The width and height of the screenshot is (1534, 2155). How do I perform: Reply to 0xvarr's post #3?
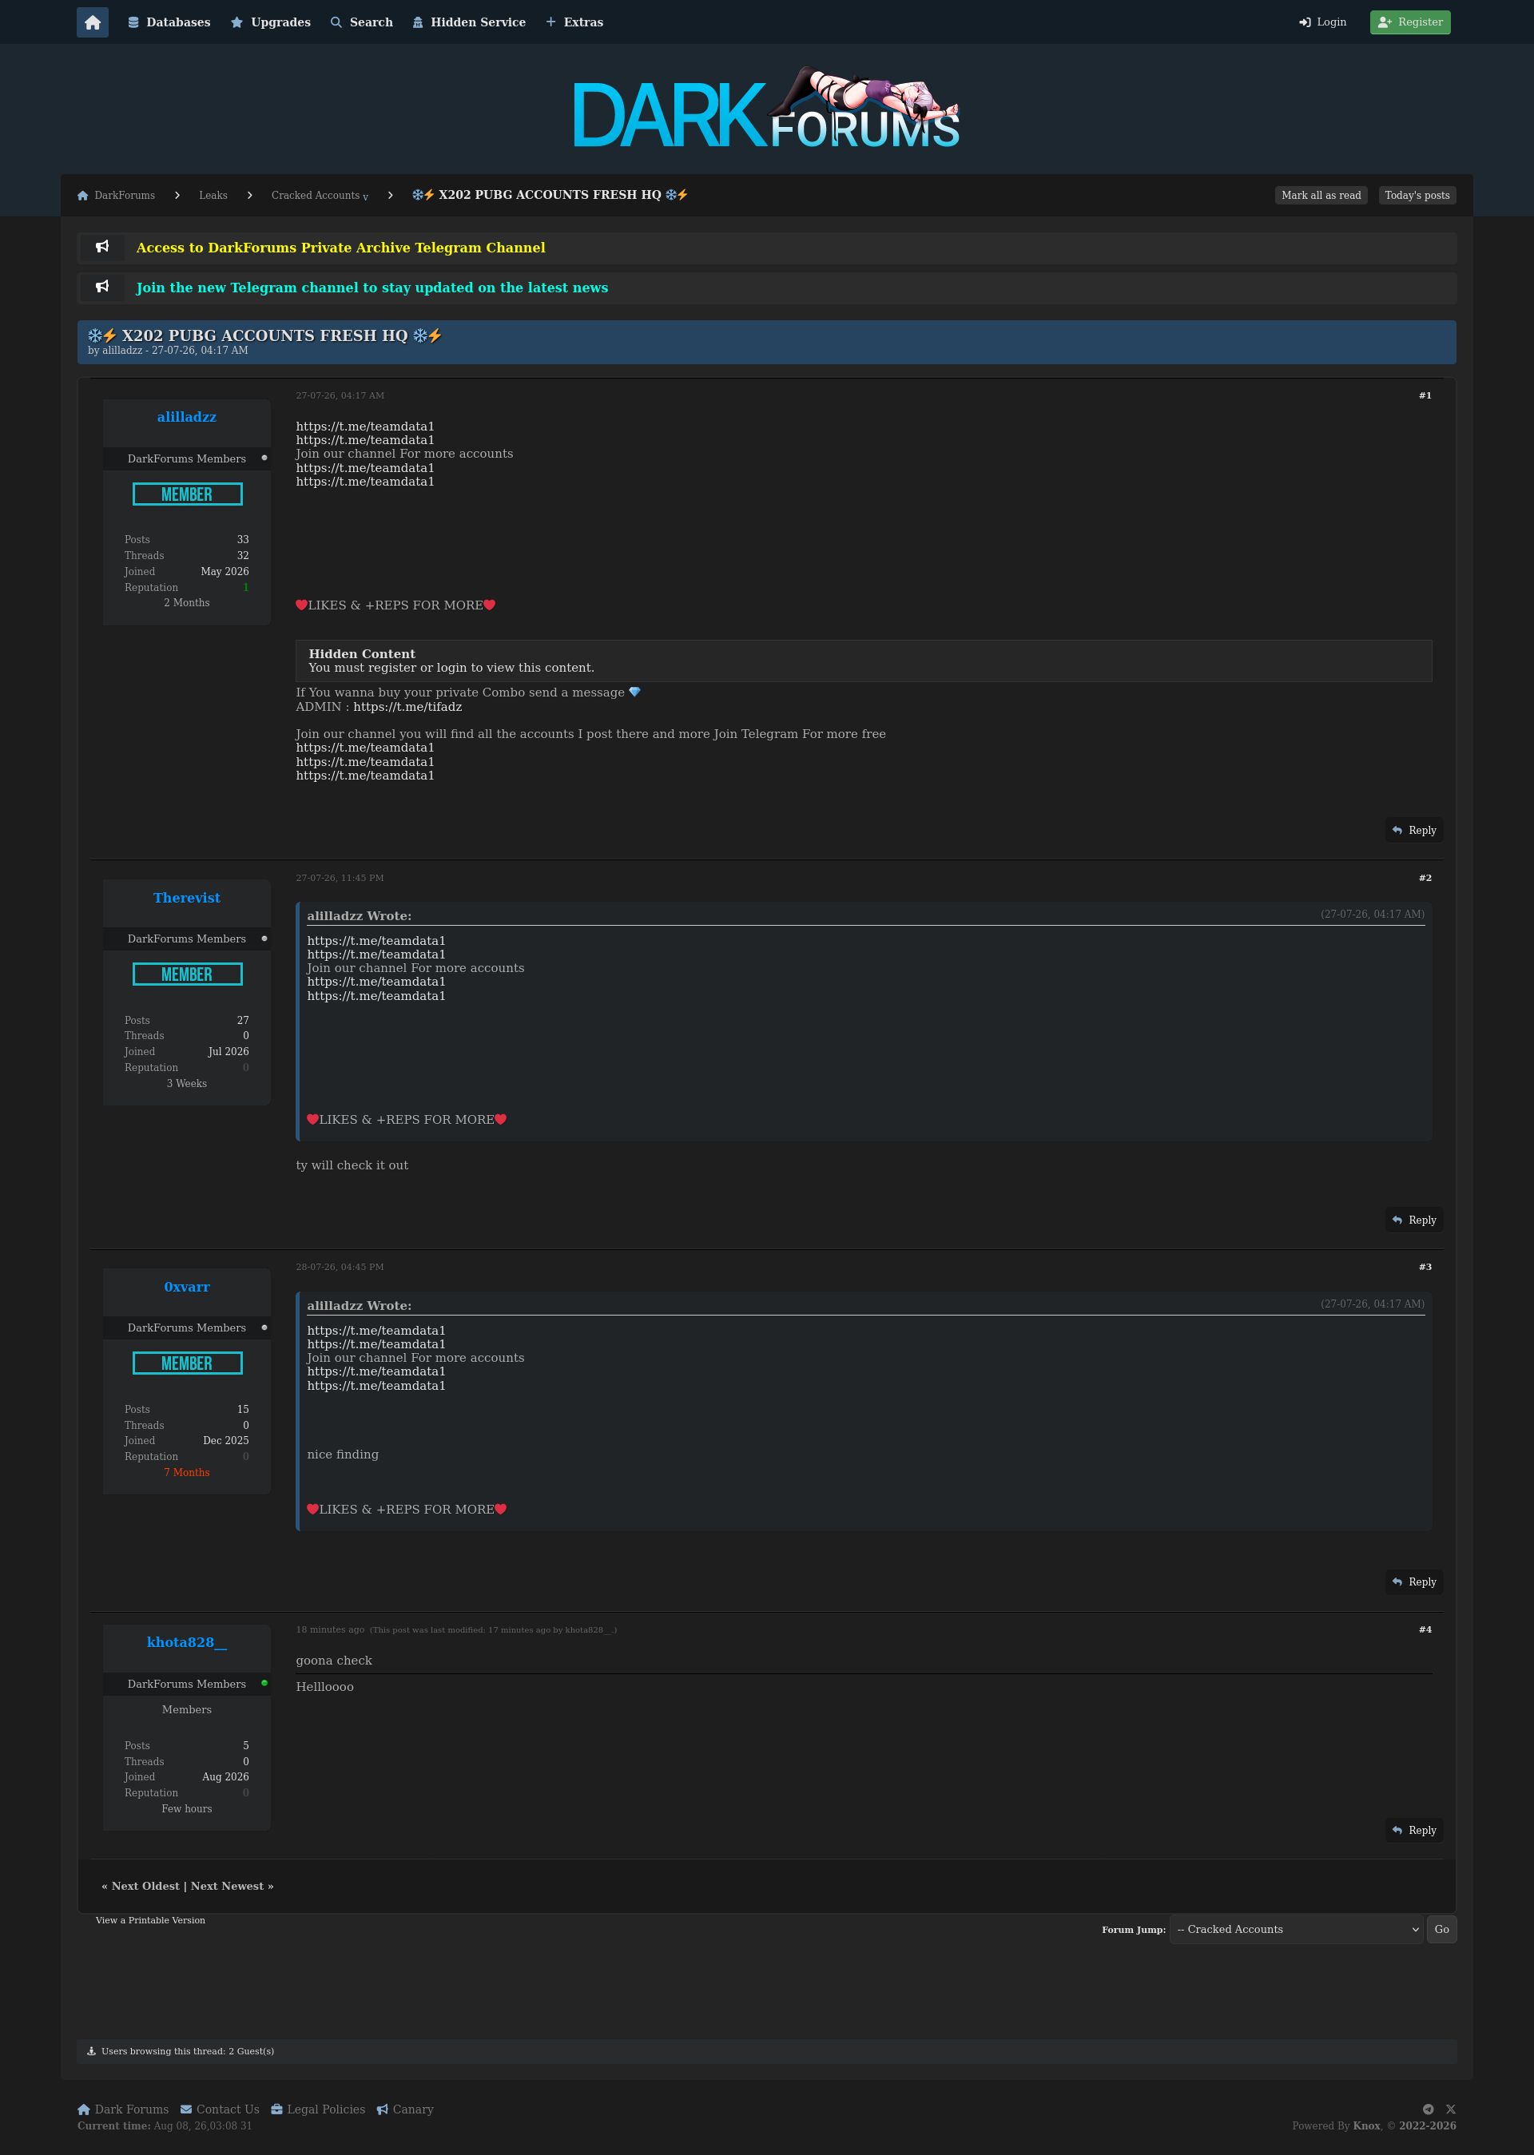click(1414, 1582)
